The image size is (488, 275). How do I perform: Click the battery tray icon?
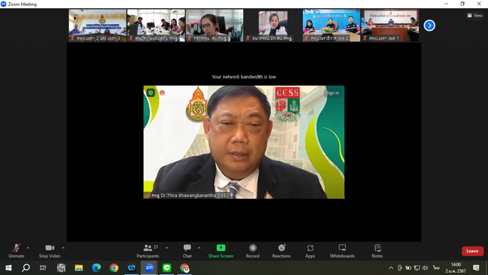pos(408,268)
